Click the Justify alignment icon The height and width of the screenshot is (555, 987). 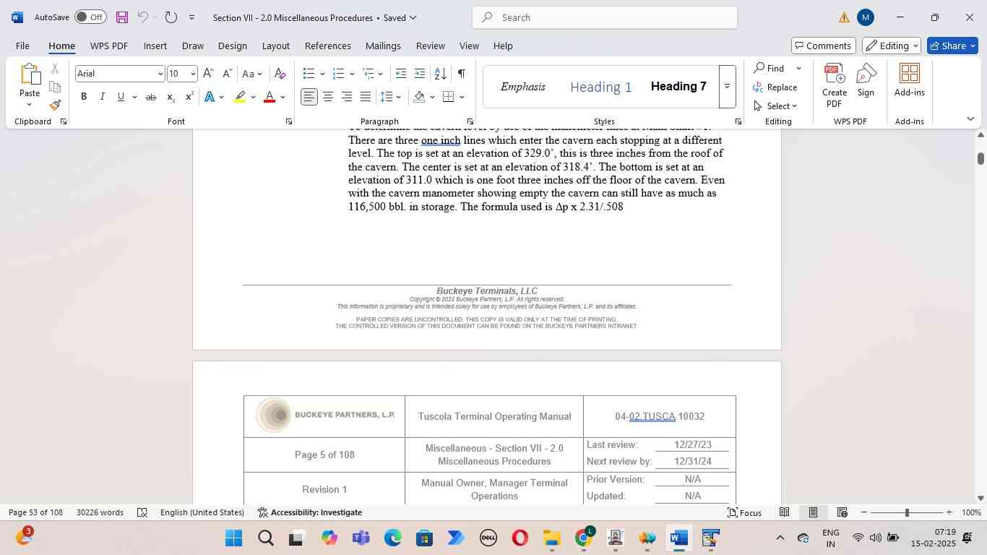coord(366,97)
